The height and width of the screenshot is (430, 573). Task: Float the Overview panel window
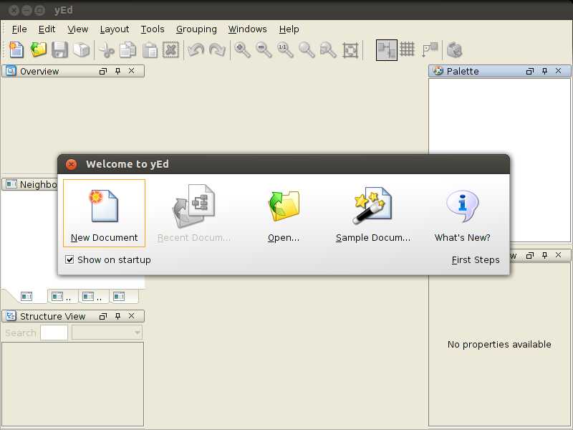(103, 71)
